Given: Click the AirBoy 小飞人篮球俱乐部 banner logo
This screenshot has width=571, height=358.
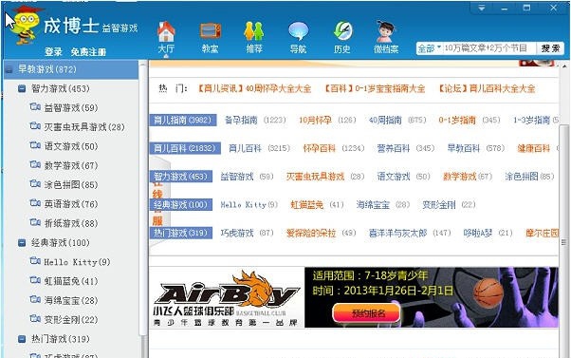Looking at the screenshot, I should [x=227, y=297].
